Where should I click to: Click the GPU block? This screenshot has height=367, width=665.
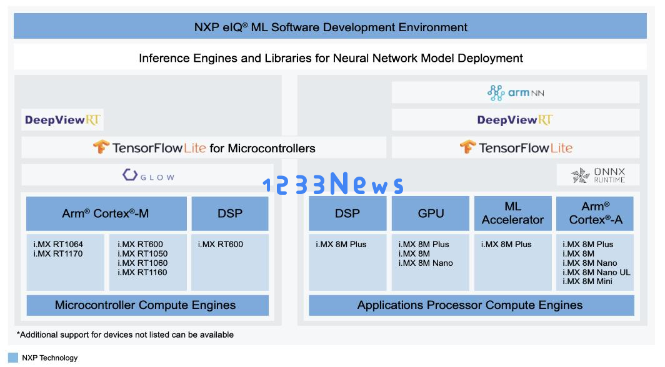pyautogui.click(x=431, y=213)
